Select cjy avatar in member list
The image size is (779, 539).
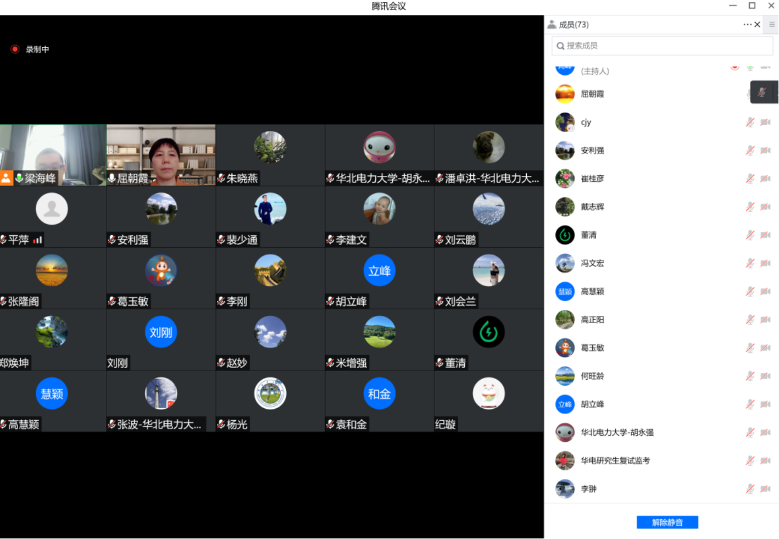tap(565, 122)
